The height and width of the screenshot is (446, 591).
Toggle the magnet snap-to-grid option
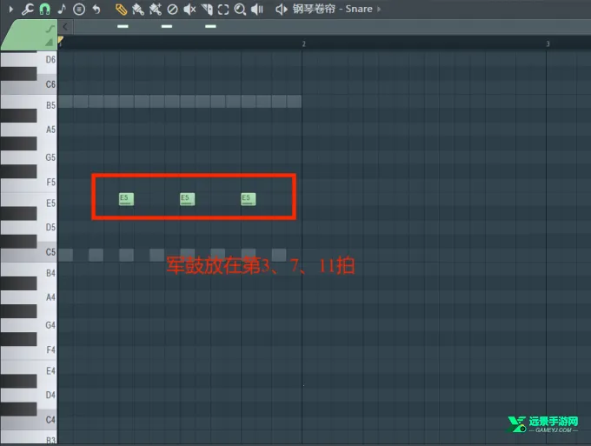coord(44,9)
